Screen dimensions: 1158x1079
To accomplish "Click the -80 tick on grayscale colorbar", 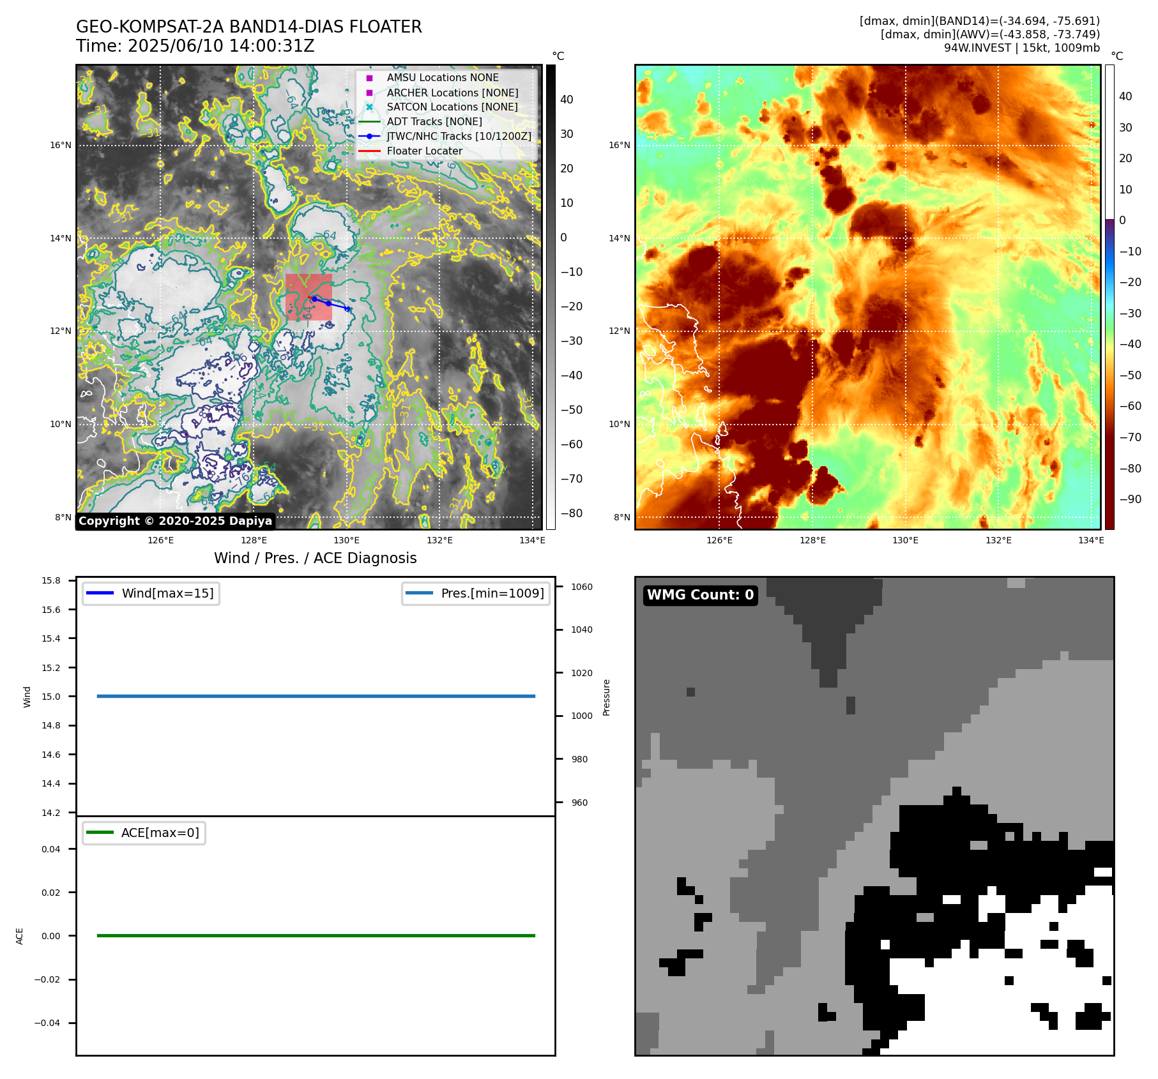I will pos(572,513).
